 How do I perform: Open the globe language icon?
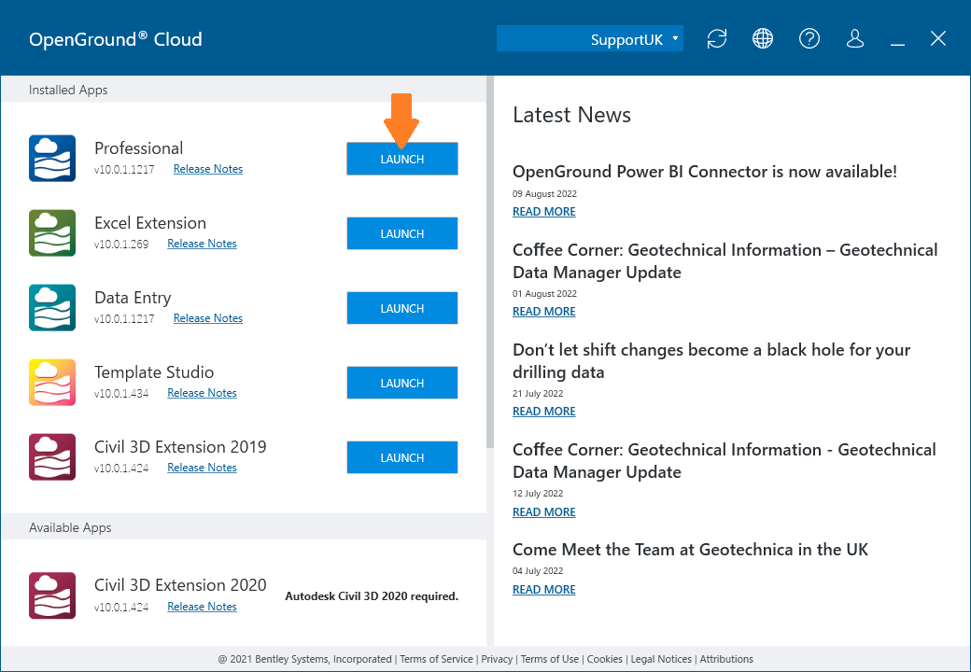pos(762,39)
